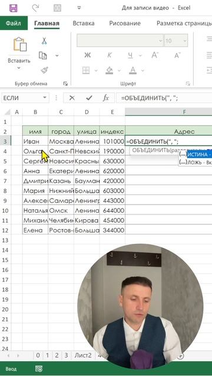Open sheet tab 0

point(38,355)
